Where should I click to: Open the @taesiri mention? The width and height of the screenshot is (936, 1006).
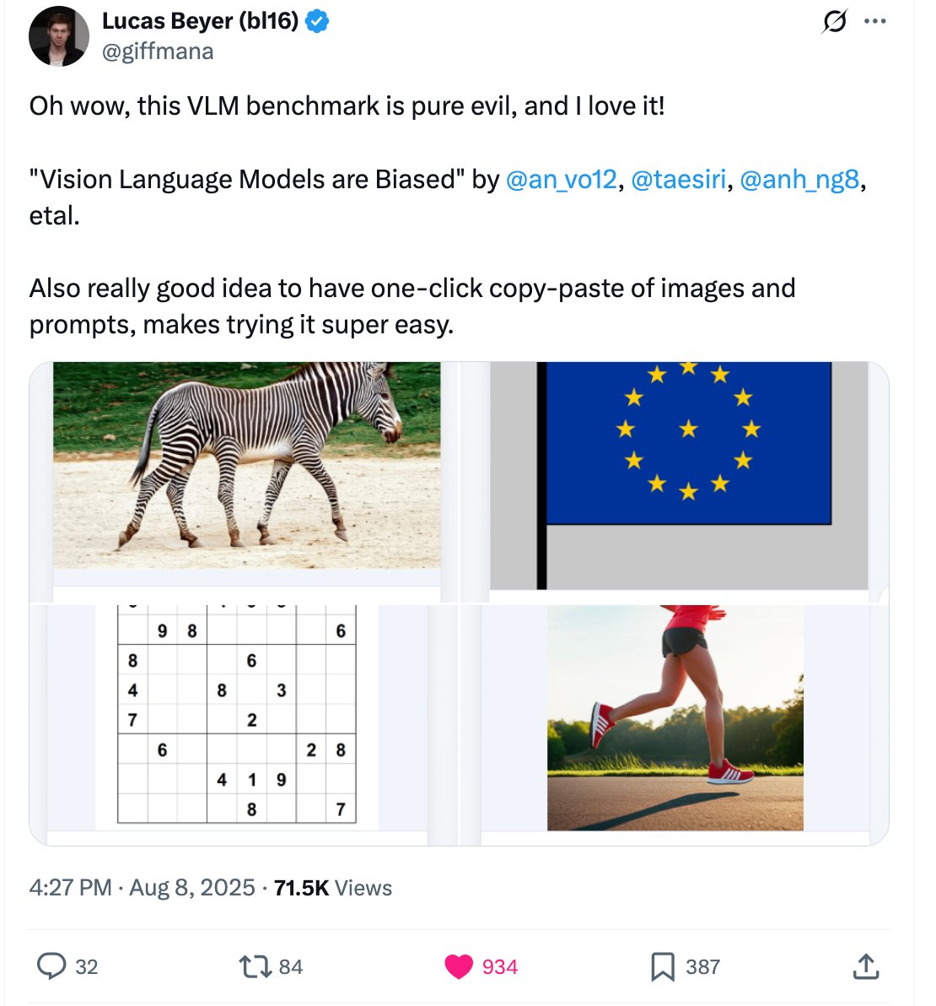(678, 179)
